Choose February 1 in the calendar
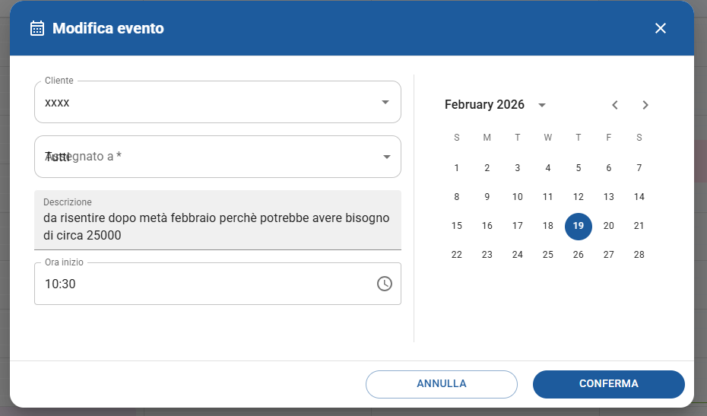Image resolution: width=707 pixels, height=416 pixels. pos(457,168)
